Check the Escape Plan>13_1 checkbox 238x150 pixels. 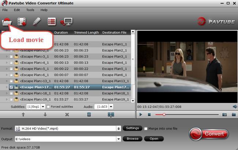point(11,81)
